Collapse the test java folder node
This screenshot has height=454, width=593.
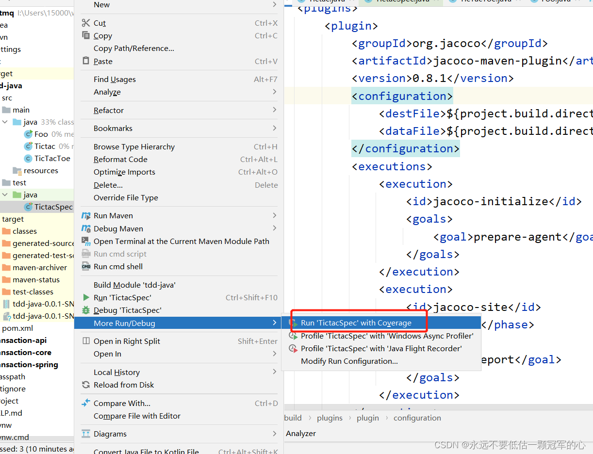5,195
